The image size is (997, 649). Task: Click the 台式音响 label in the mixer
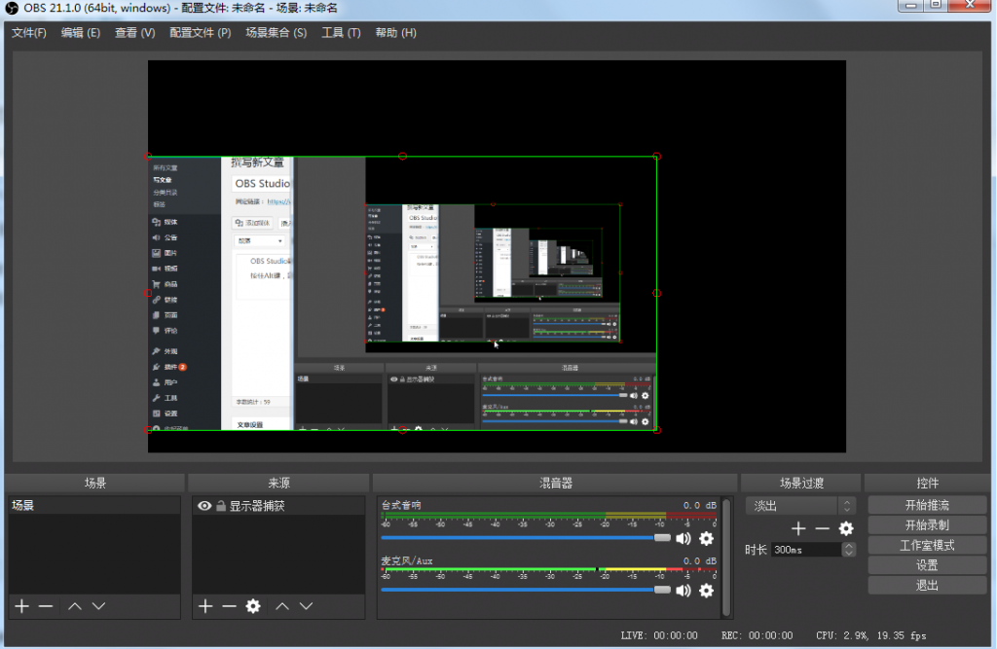coord(401,505)
